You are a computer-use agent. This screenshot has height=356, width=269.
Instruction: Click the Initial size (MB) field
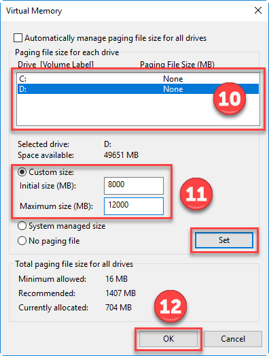[134, 186]
